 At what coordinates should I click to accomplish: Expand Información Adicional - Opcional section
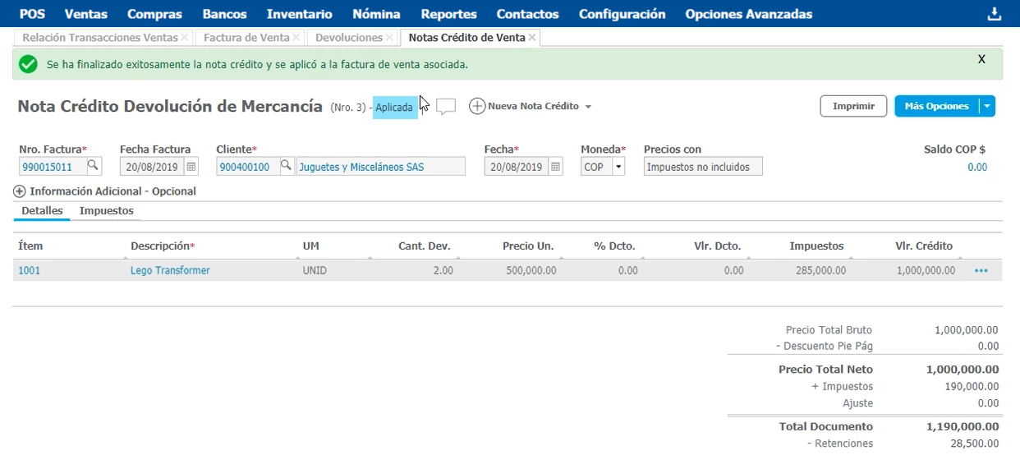(x=20, y=191)
